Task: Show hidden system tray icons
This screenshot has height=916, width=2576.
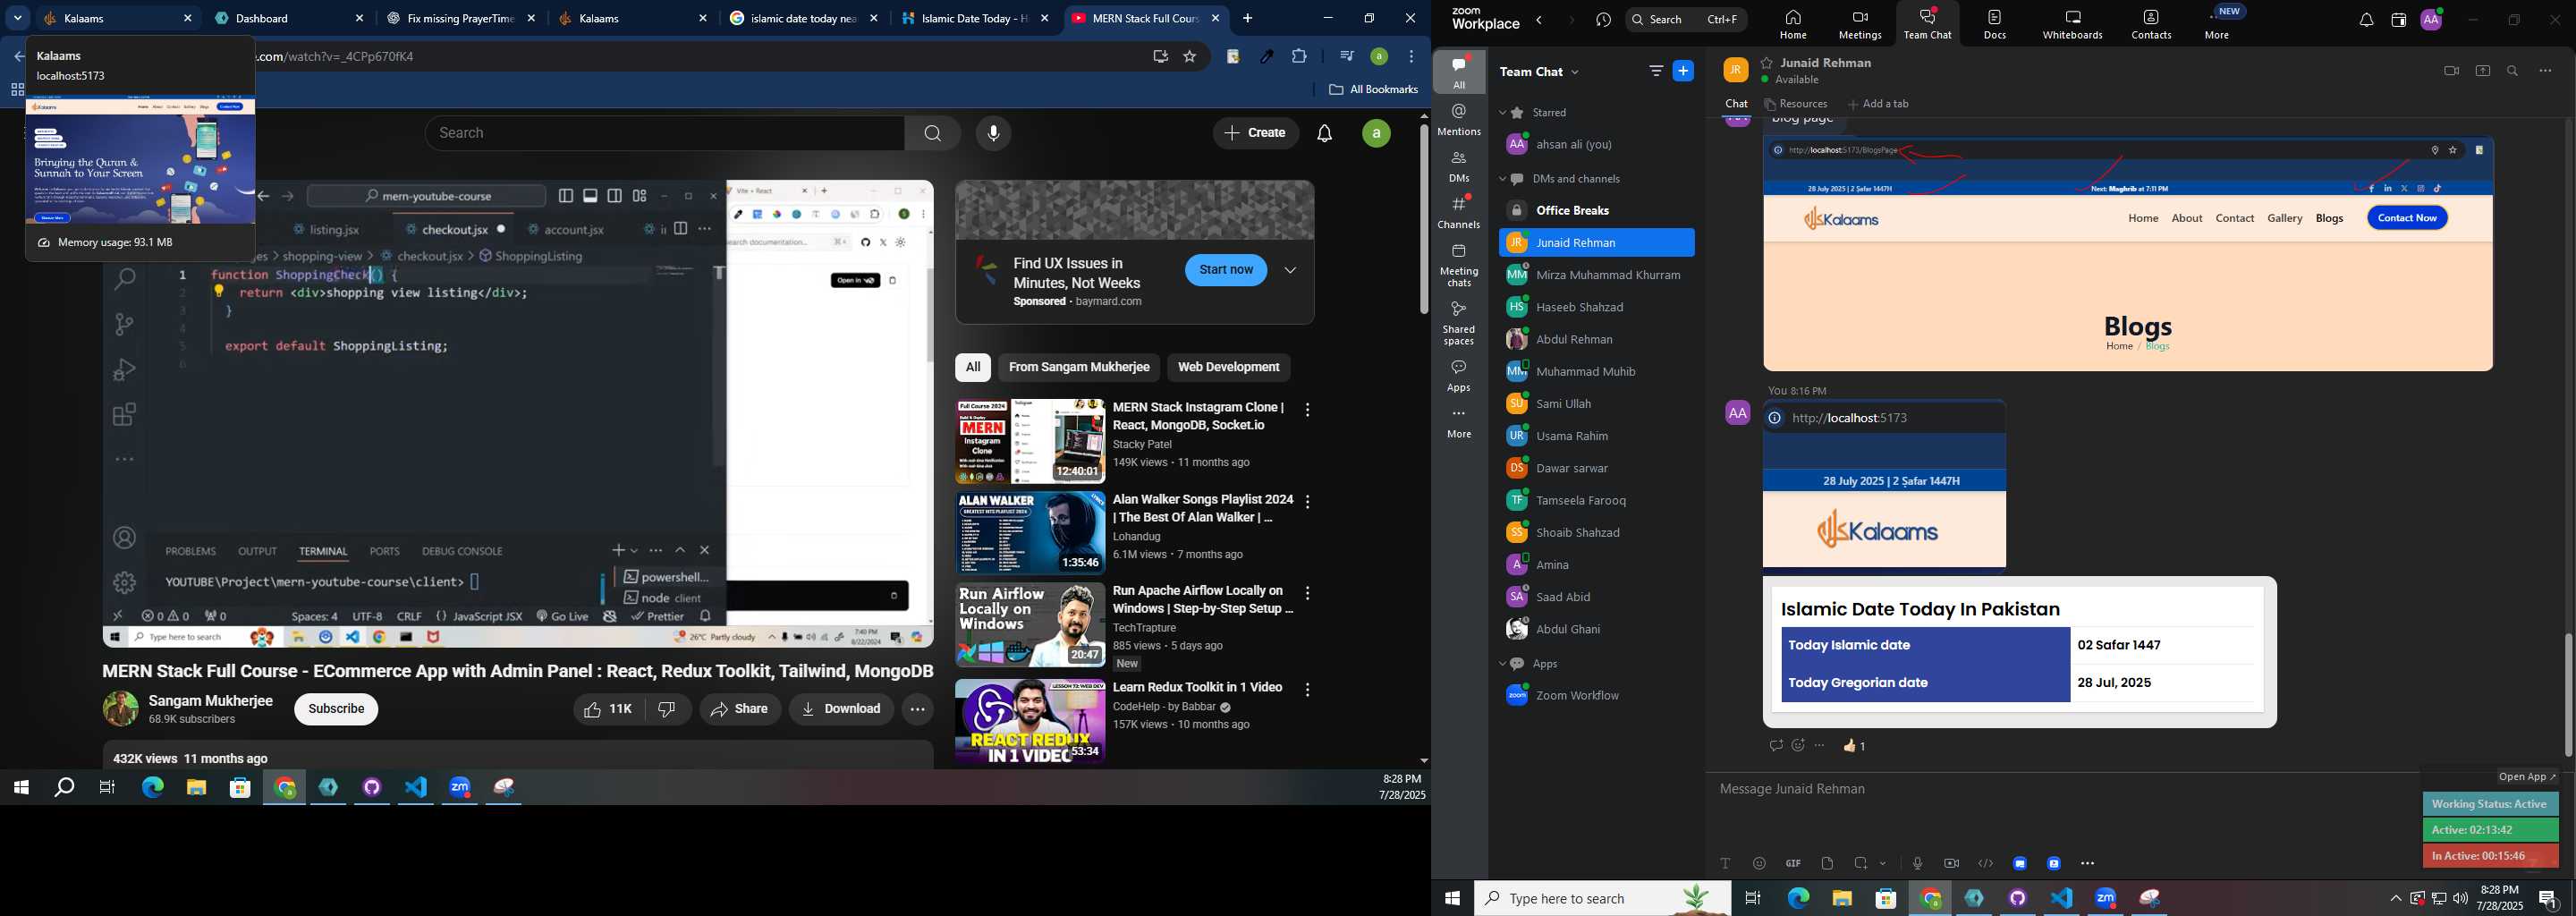Action: 2395,898
